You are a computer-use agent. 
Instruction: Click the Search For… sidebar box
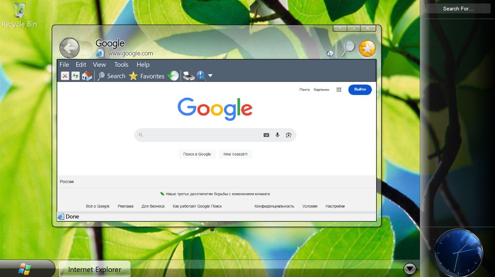(458, 9)
